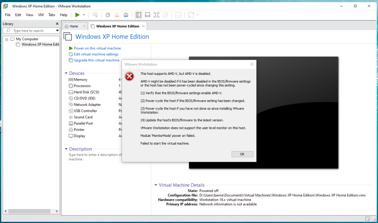
Task: Collapse the Virtual Machine Details section
Action: (156, 185)
